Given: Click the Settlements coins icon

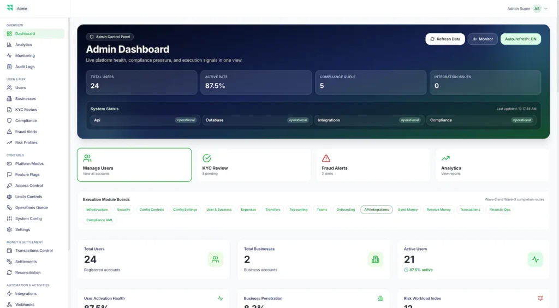Looking at the screenshot, I should pyautogui.click(x=9, y=262).
